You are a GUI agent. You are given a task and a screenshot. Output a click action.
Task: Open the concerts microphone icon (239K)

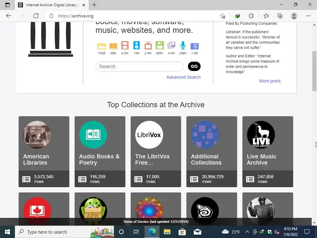tap(183, 45)
